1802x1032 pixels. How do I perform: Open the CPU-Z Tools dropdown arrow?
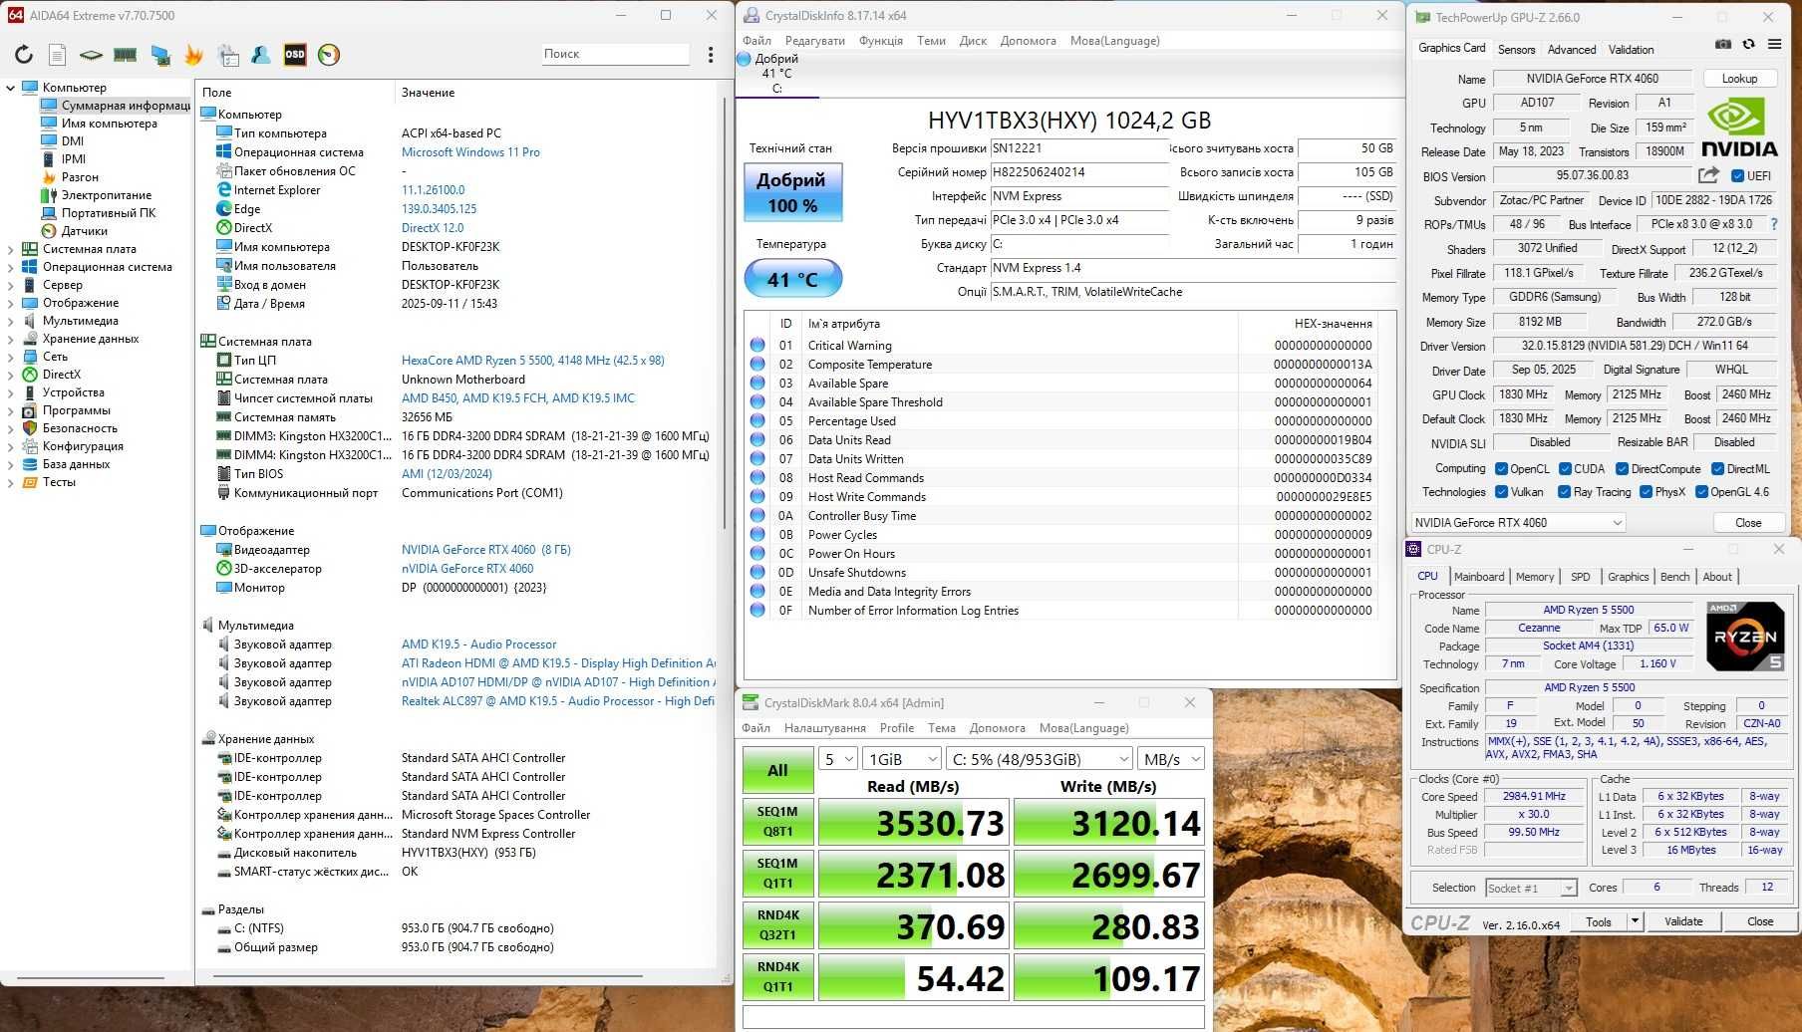click(1635, 921)
